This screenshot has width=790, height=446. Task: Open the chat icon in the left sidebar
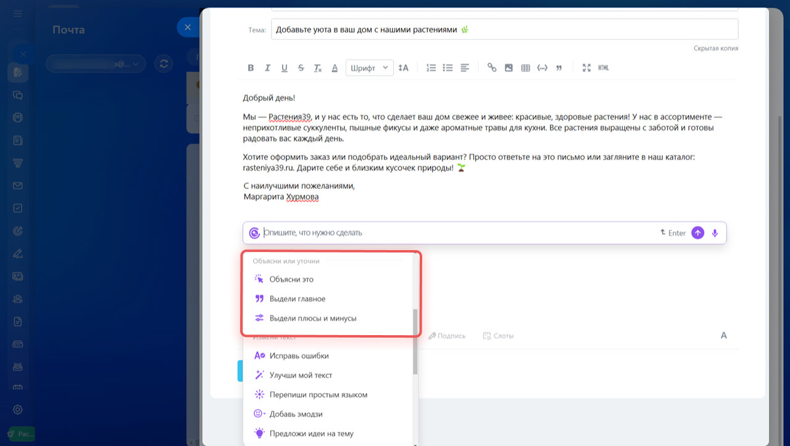tap(18, 95)
